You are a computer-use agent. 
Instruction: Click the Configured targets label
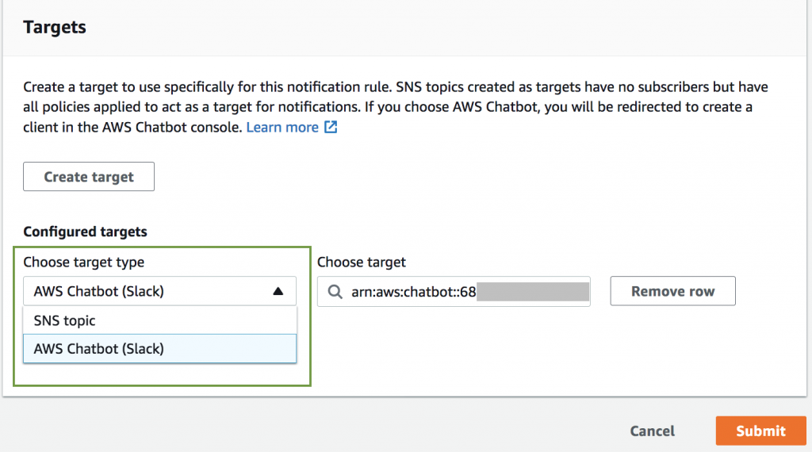pyautogui.click(x=85, y=232)
